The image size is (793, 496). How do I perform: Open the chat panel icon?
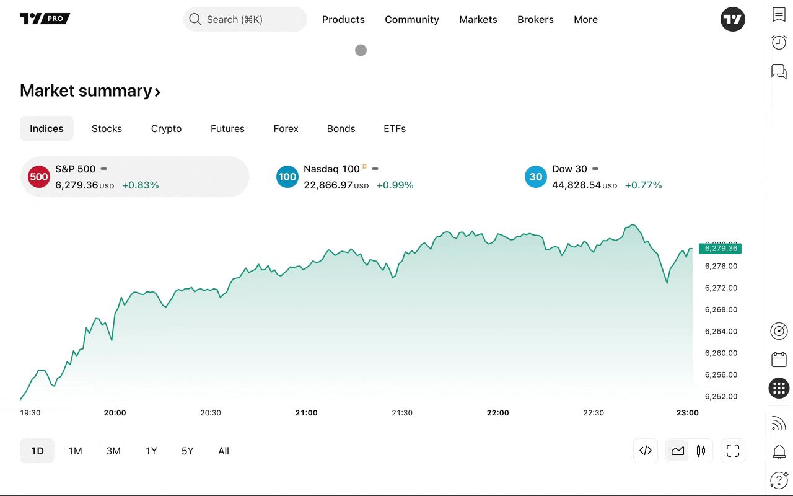coord(779,72)
